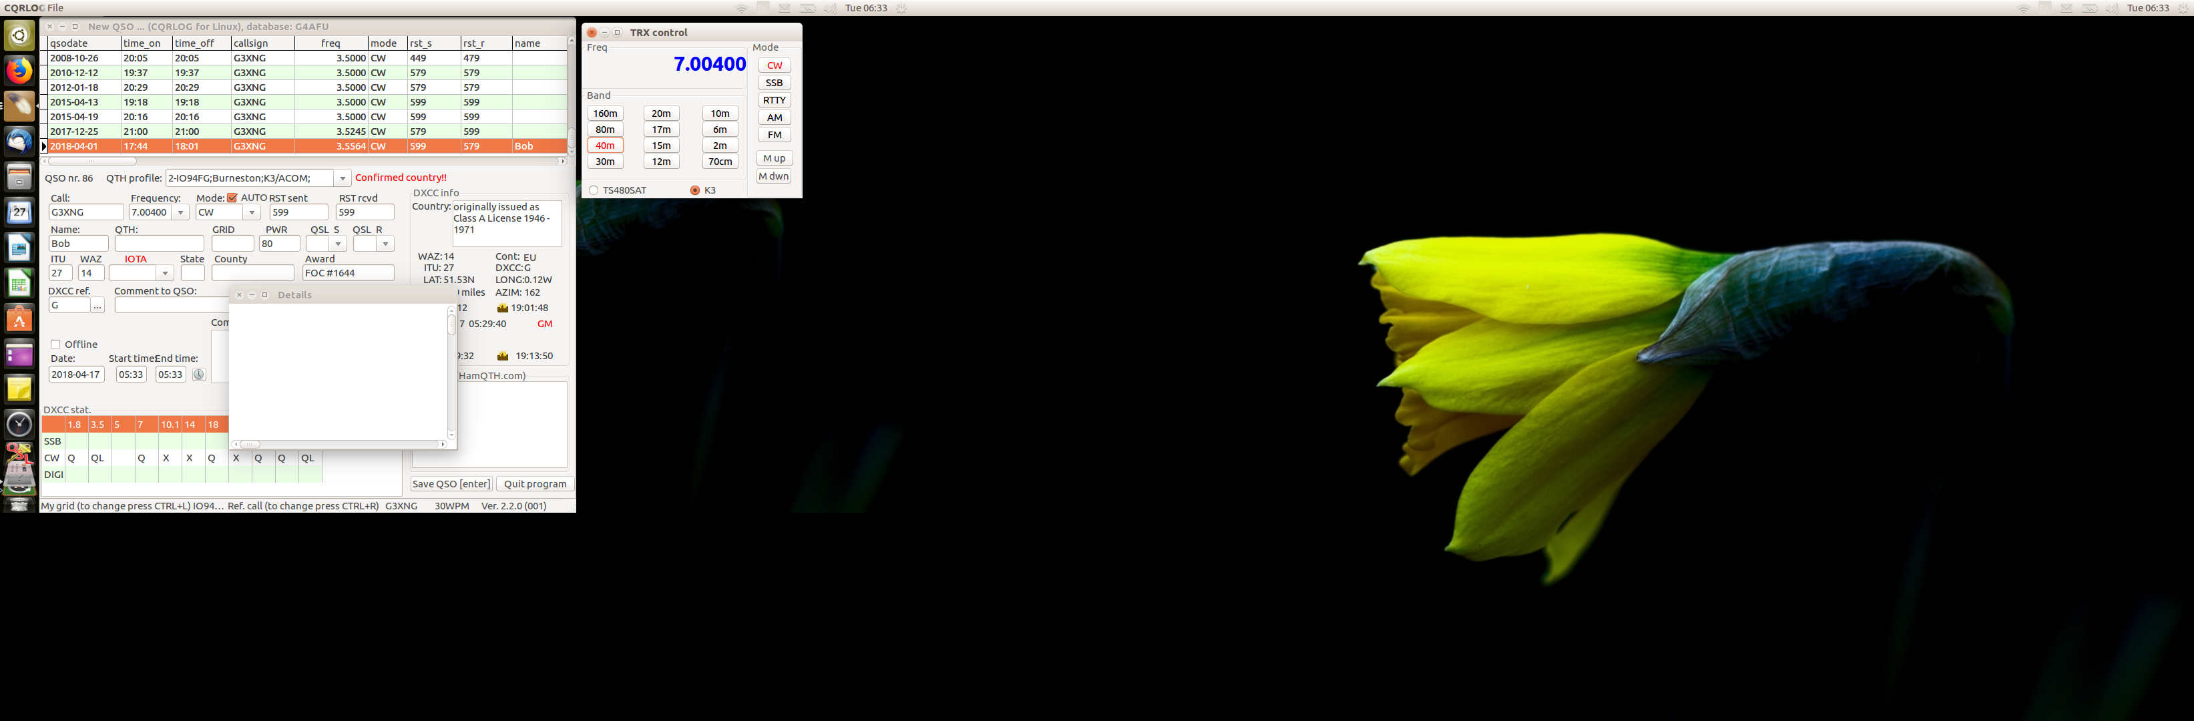2194x721 pixels.
Task: Select the 15m band button
Action: pos(662,146)
